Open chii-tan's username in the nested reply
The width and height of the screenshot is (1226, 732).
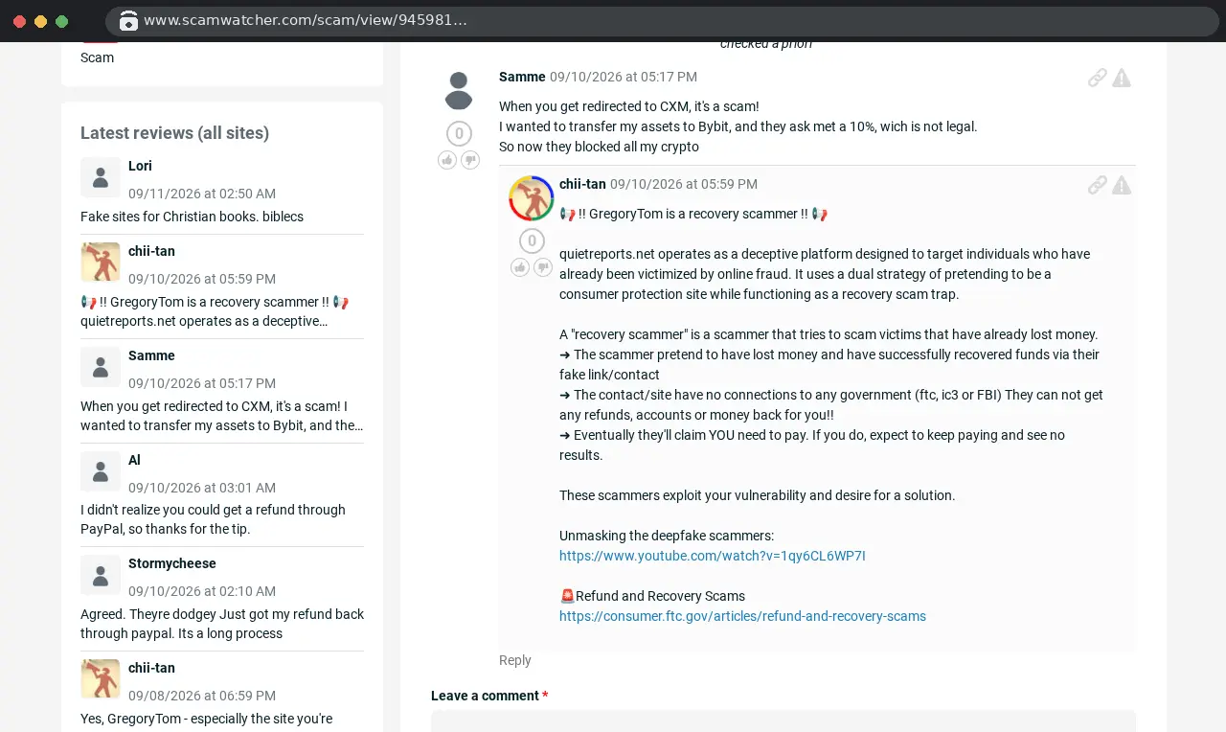[x=582, y=184]
